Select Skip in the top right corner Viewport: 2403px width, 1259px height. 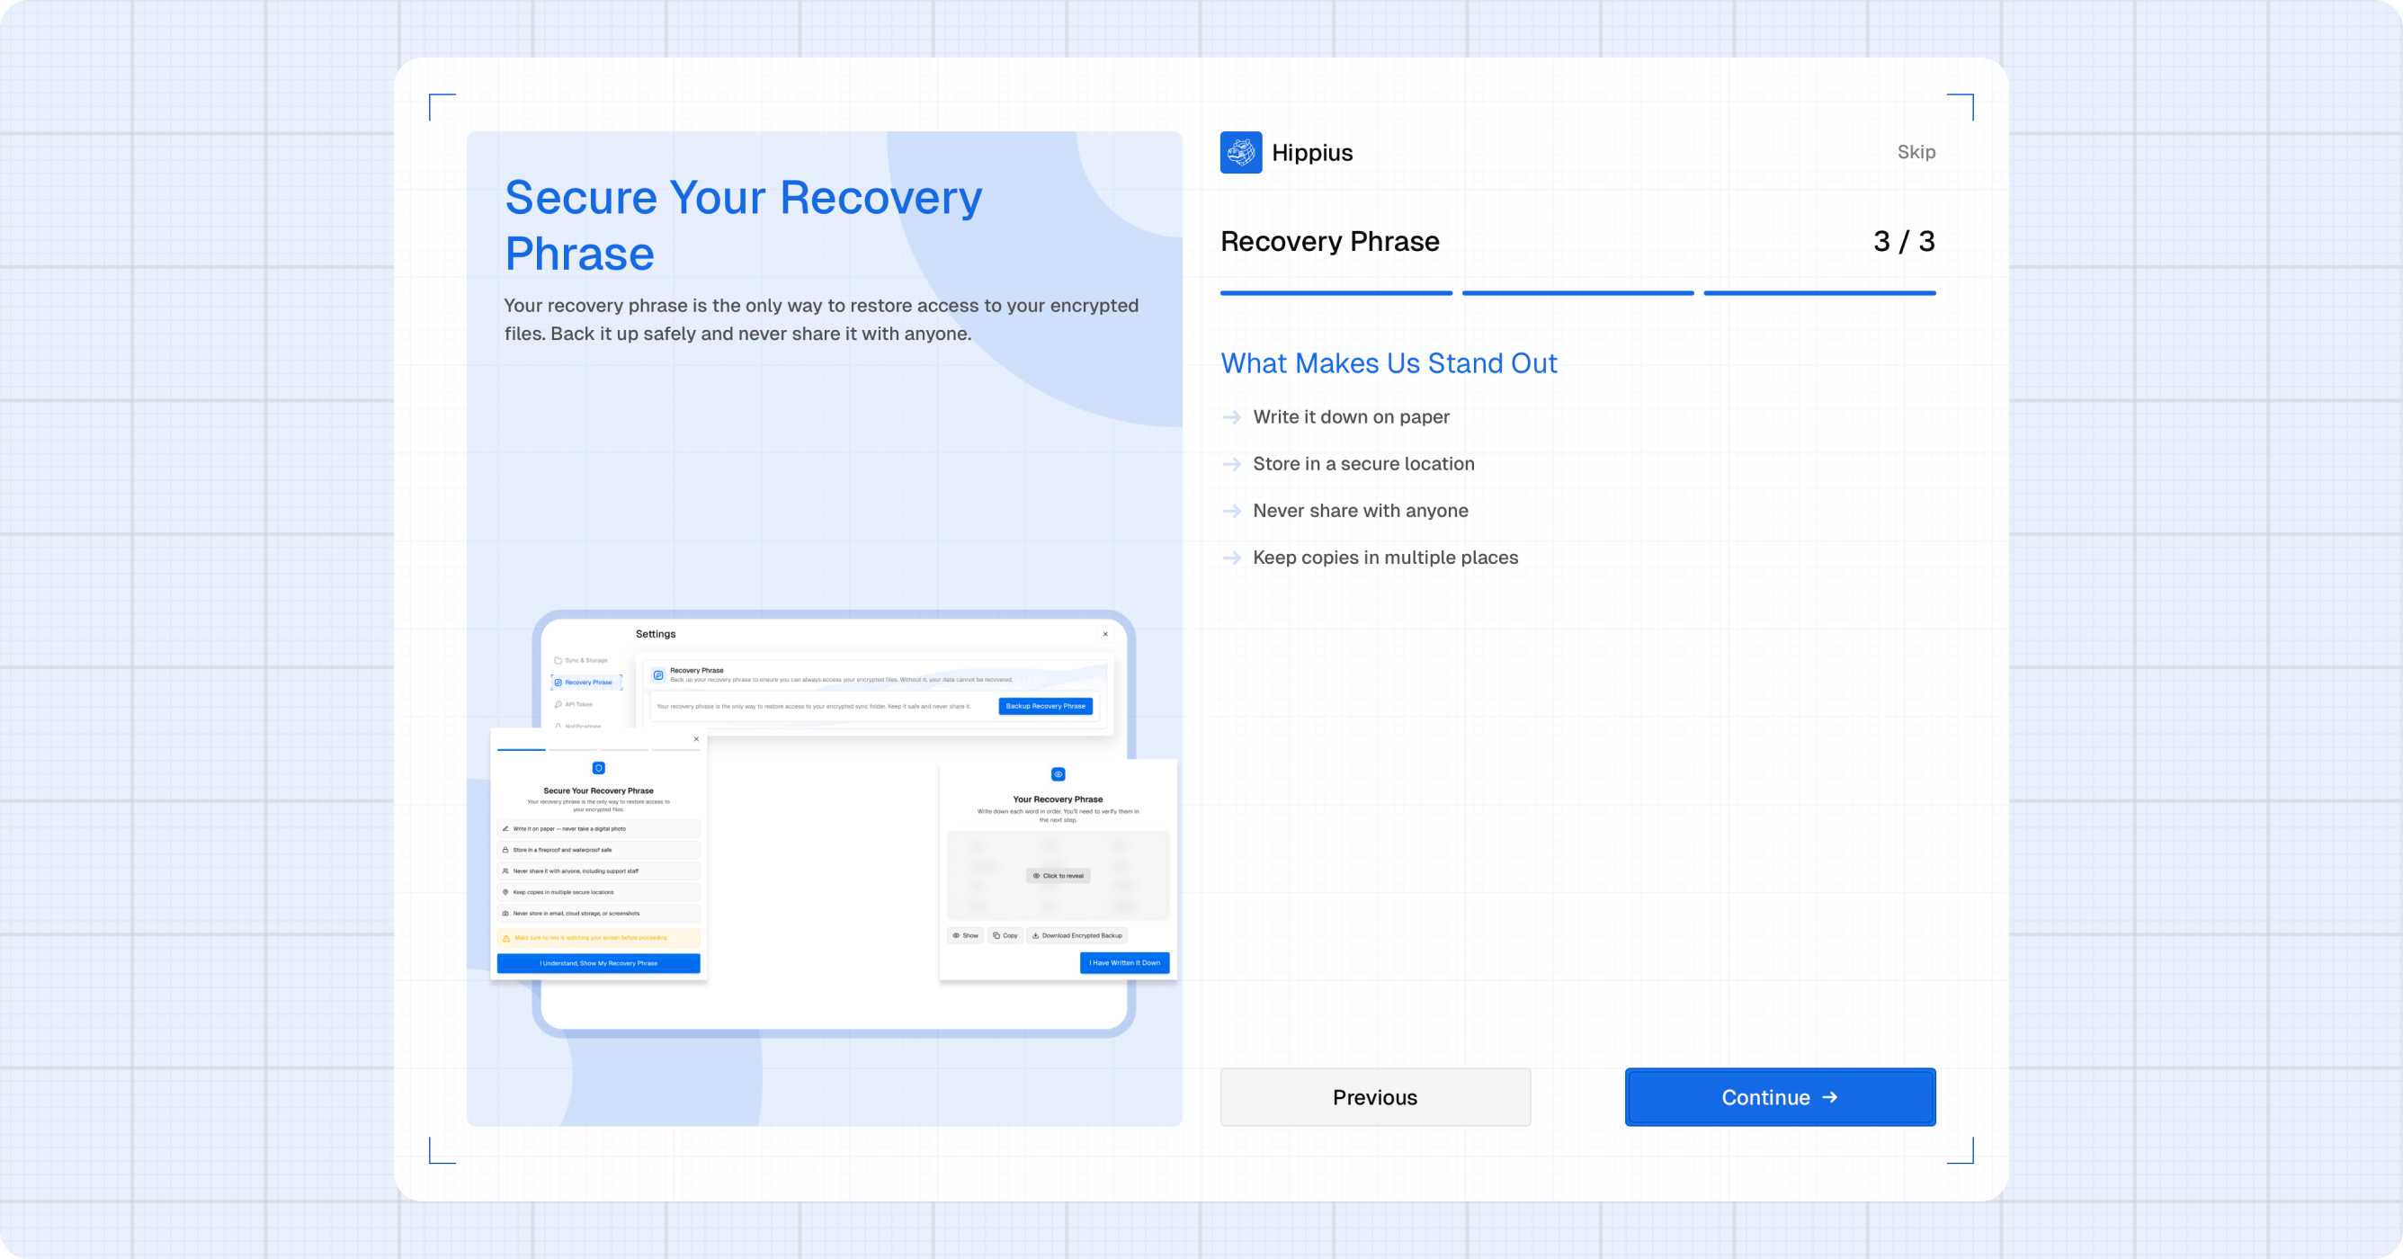tap(1916, 151)
